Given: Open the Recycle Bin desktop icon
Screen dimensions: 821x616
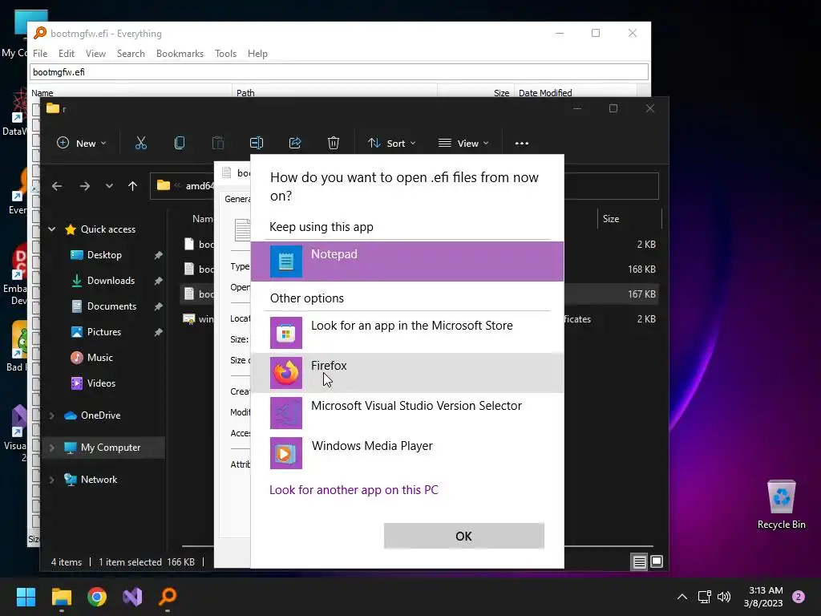Looking at the screenshot, I should [781, 504].
